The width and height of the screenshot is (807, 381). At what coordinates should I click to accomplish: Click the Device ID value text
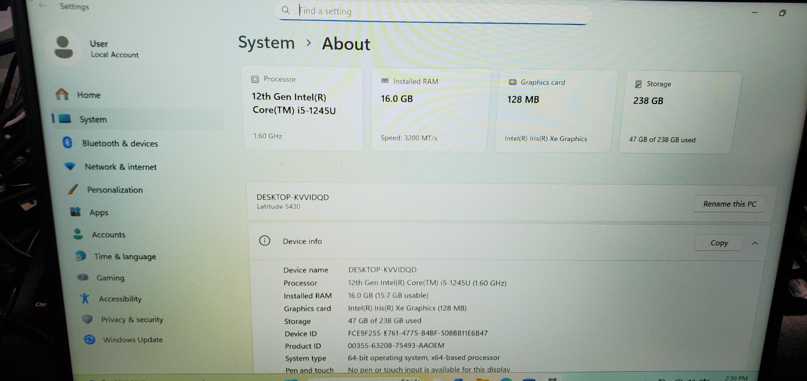[x=418, y=333]
